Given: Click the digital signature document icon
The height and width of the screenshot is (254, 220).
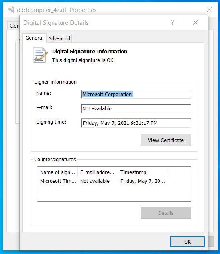Looking at the screenshot, I should tap(40, 55).
